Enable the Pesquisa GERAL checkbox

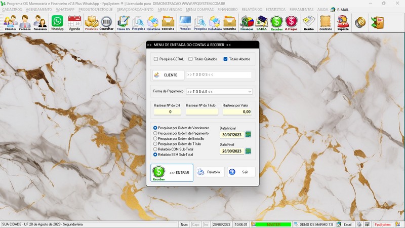click(156, 59)
